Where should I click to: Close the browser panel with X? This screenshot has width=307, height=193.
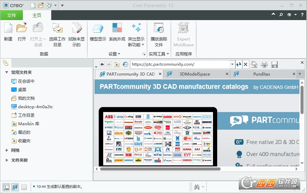pyautogui.click(x=302, y=62)
